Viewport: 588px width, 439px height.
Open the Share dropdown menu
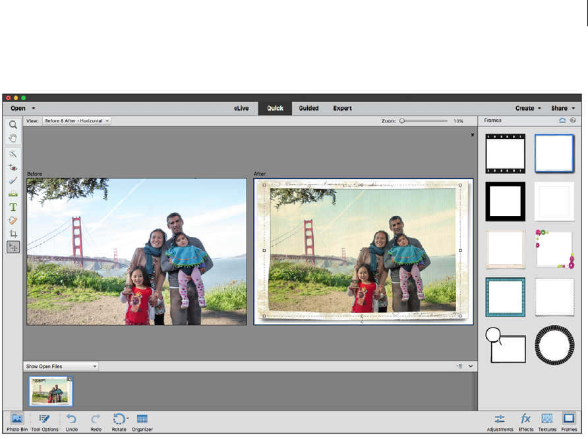[562, 108]
